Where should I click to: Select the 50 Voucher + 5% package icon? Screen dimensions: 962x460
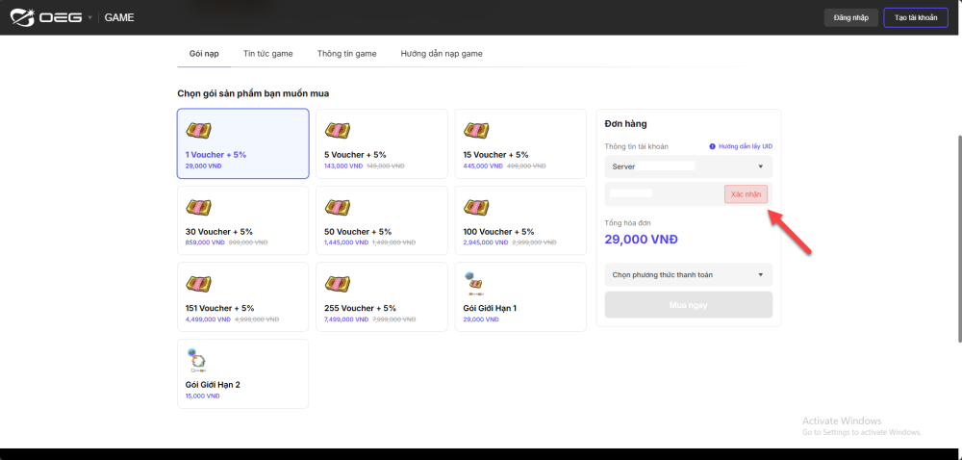tap(337, 208)
